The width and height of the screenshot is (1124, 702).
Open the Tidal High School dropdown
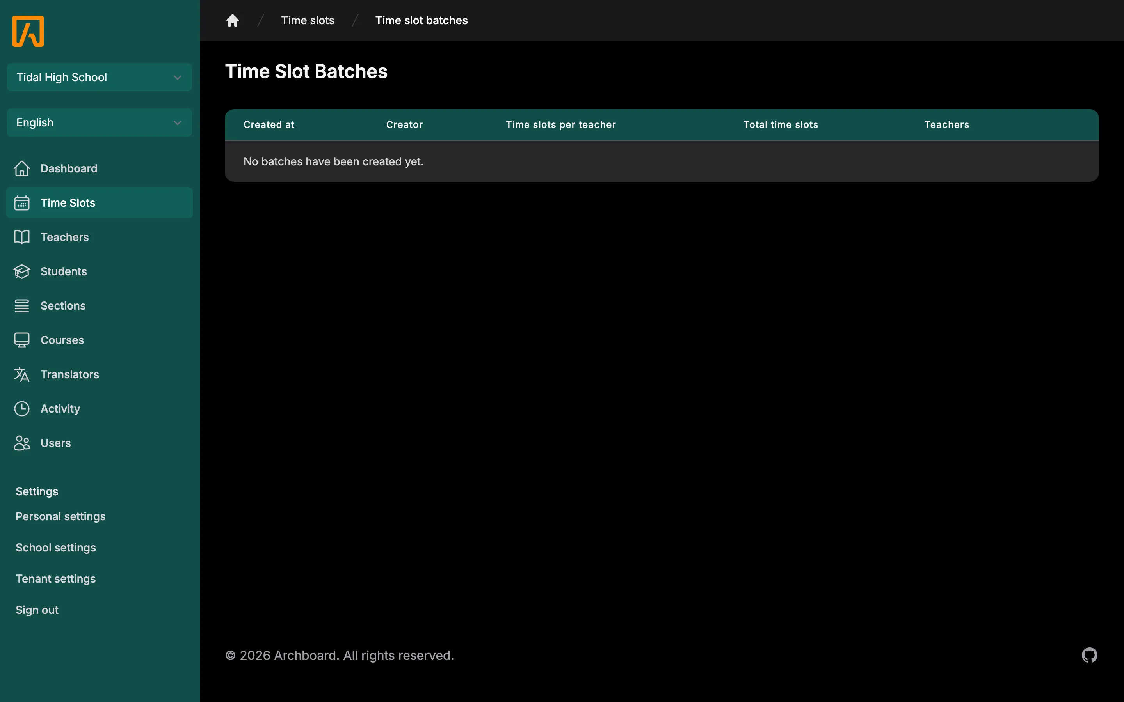[100, 77]
